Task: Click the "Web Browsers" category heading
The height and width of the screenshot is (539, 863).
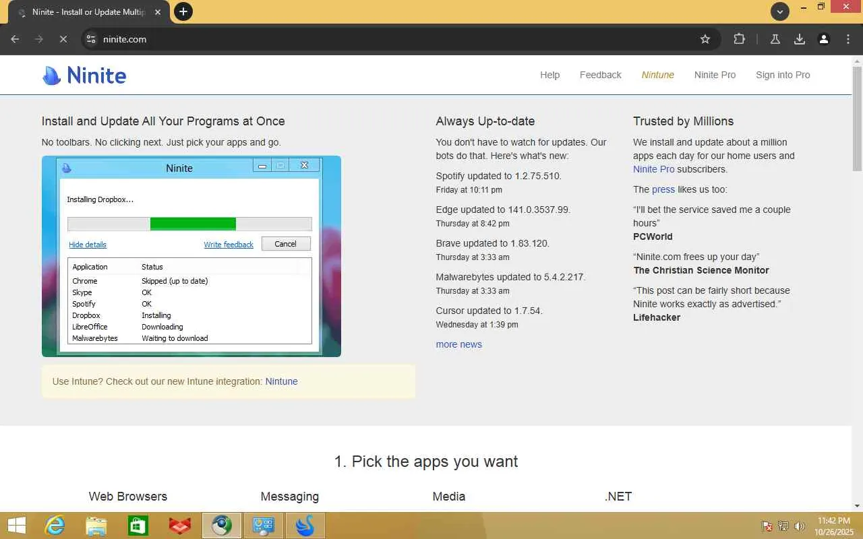Action: pyautogui.click(x=128, y=497)
